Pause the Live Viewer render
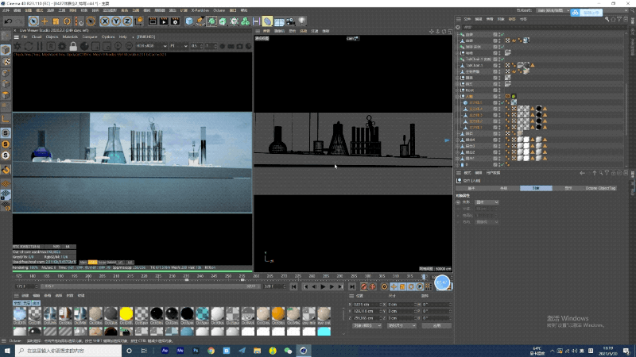The width and height of the screenshot is (636, 357). pyautogui.click(x=40, y=46)
